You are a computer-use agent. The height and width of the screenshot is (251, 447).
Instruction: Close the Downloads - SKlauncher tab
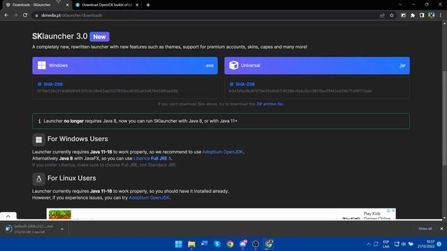(67, 5)
